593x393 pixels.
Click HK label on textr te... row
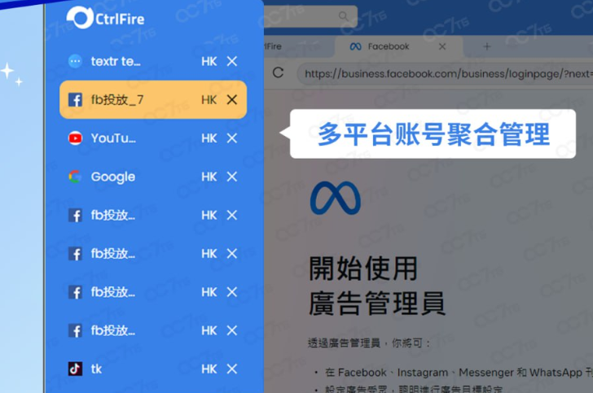[x=209, y=61]
